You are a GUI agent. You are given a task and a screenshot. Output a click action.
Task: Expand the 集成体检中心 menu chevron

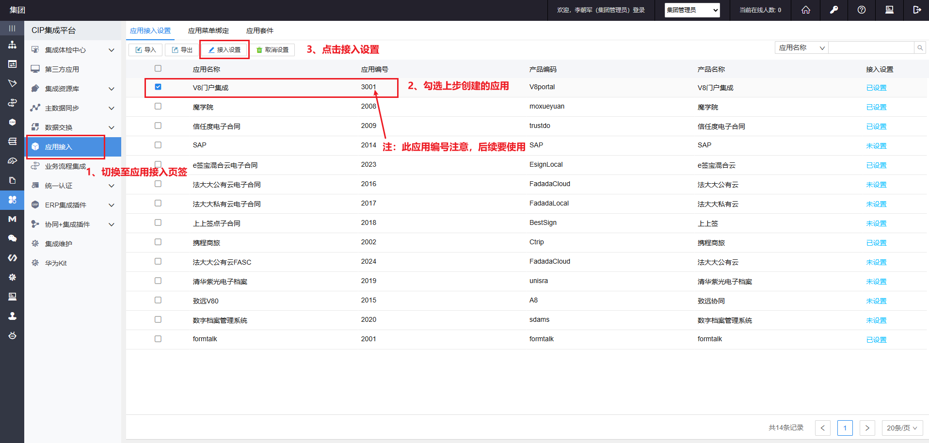click(x=112, y=50)
